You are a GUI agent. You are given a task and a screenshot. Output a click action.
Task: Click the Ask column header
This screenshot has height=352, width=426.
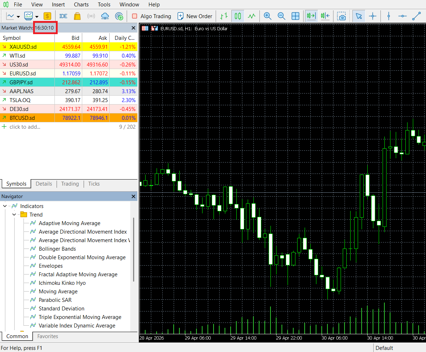pos(96,38)
